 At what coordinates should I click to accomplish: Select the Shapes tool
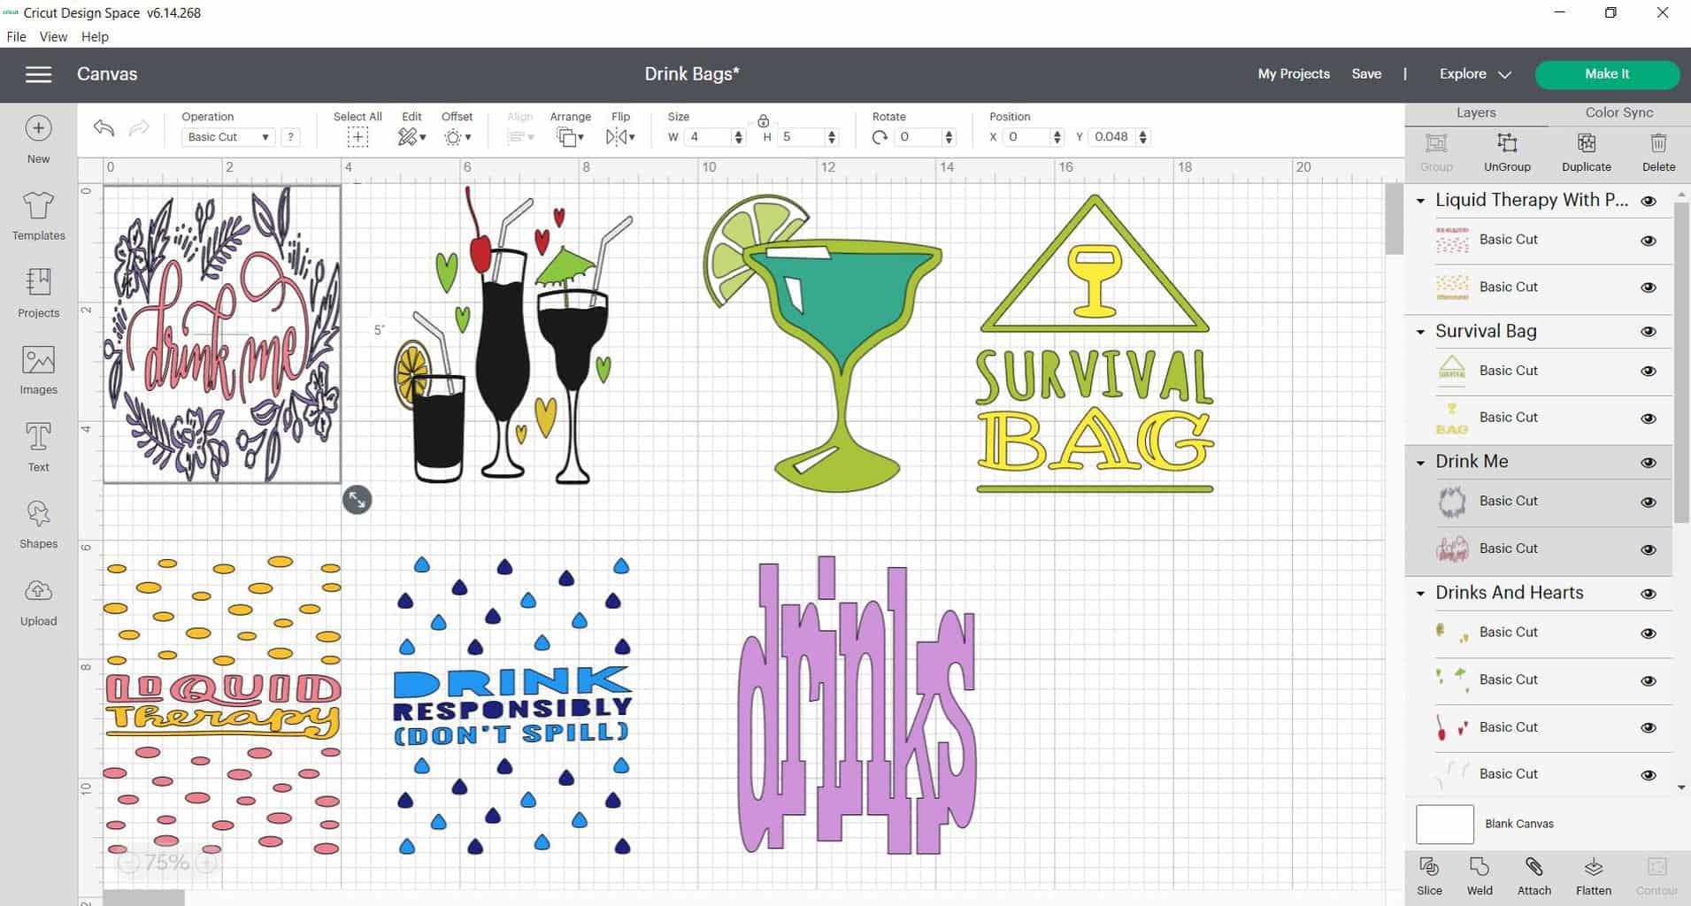[x=38, y=525]
